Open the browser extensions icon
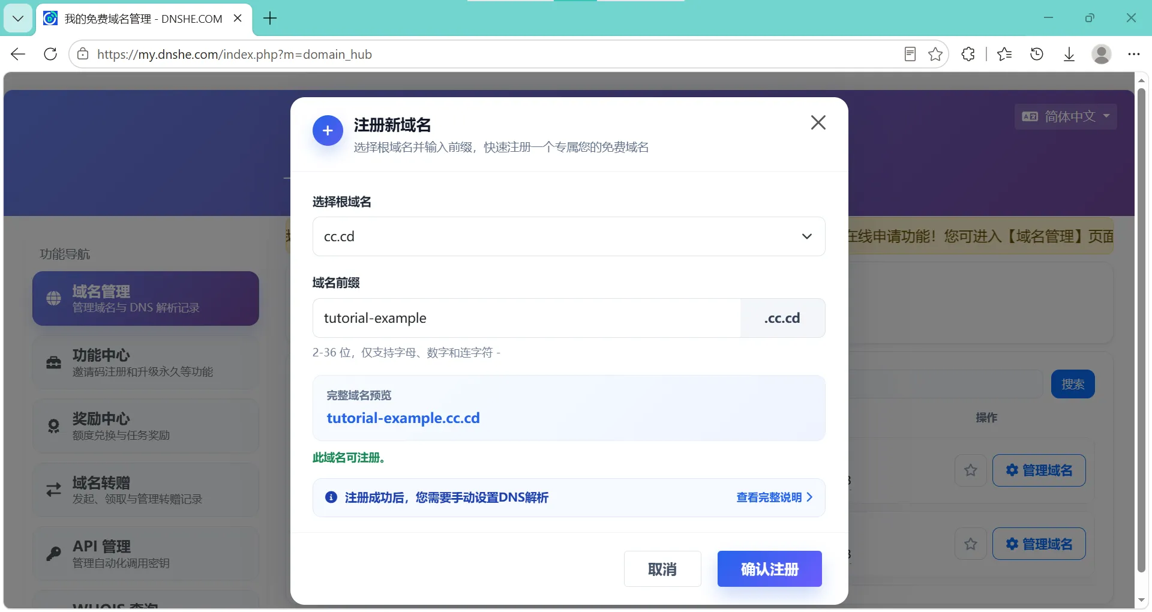This screenshot has height=612, width=1152. [968, 54]
